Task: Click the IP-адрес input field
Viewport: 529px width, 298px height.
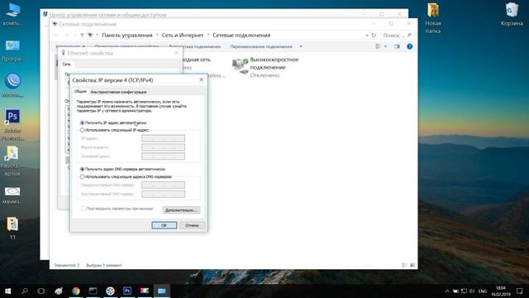Action: 164,138
